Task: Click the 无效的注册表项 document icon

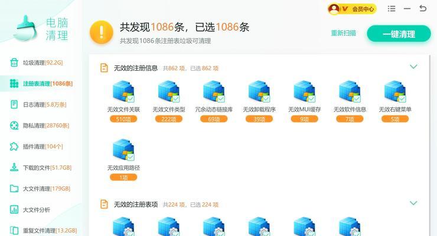Action: pos(104,204)
